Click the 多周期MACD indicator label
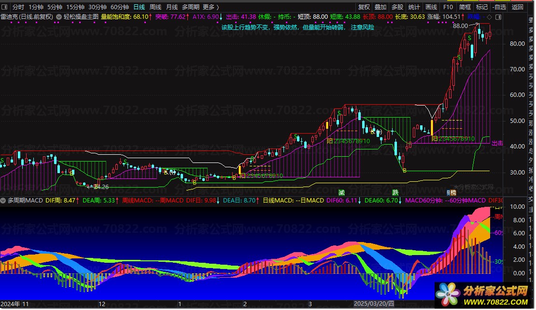The height and width of the screenshot is (310, 536). pos(25,201)
